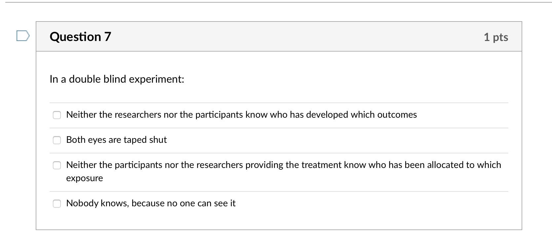
Task: Click the 'In a double blind experiment:' prompt
Action: point(117,79)
